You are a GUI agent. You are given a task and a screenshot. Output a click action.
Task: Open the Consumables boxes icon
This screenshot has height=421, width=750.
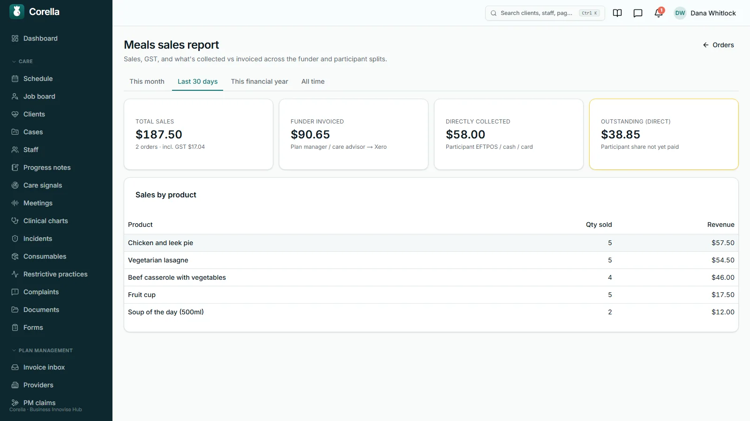point(15,256)
